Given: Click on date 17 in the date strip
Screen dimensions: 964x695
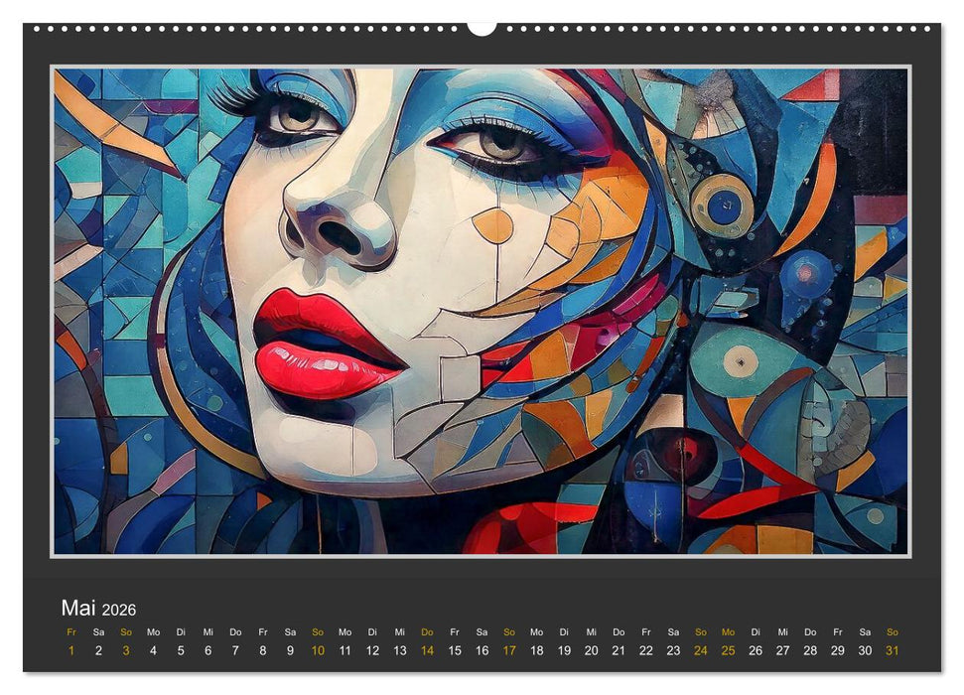Looking at the screenshot, I should click(509, 650).
